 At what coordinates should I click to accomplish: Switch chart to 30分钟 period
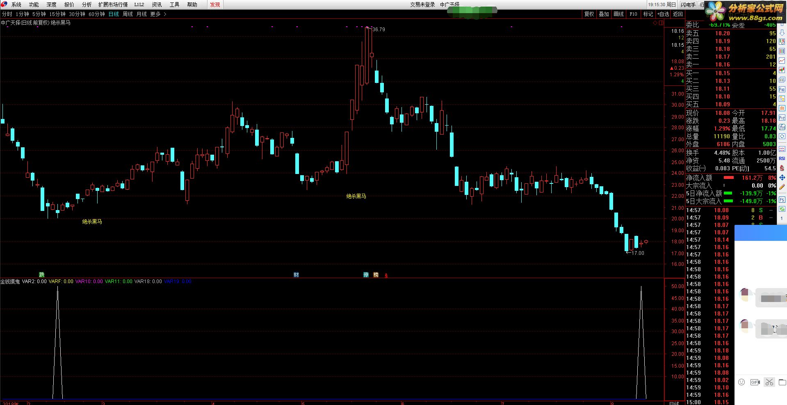tap(77, 14)
